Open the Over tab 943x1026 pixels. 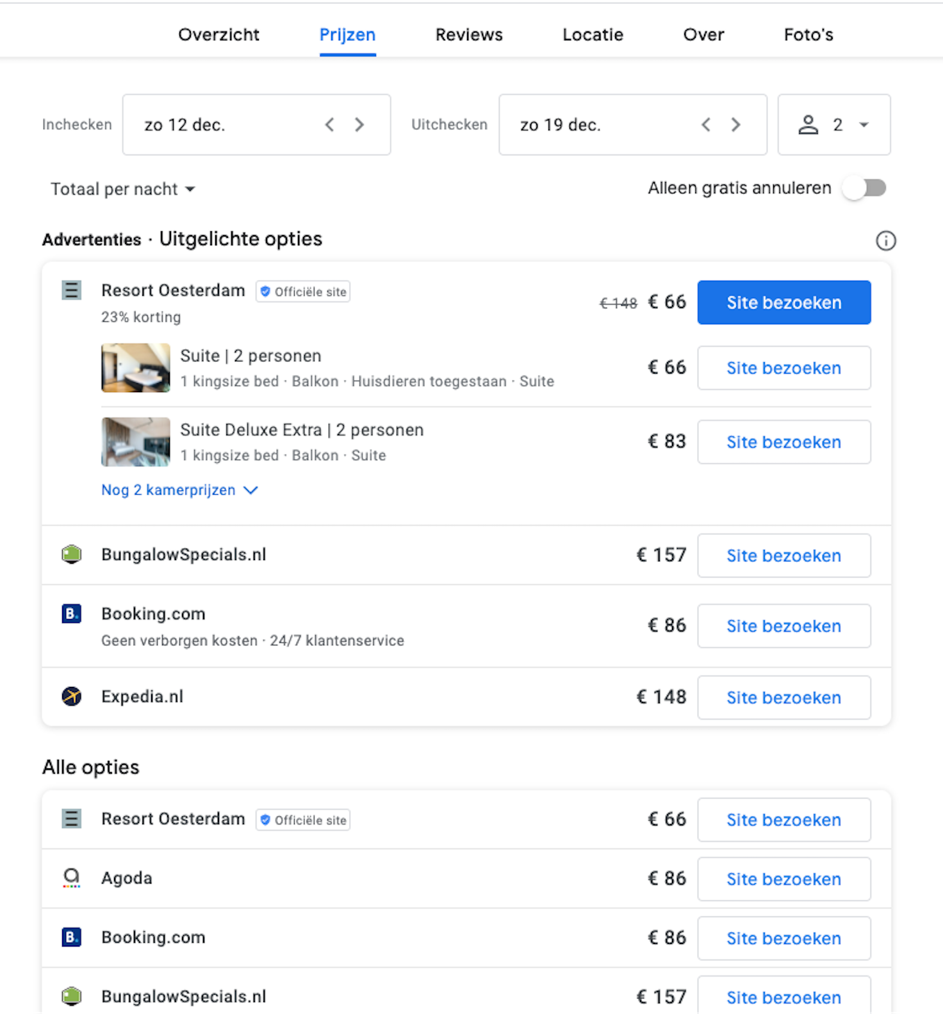pos(703,35)
